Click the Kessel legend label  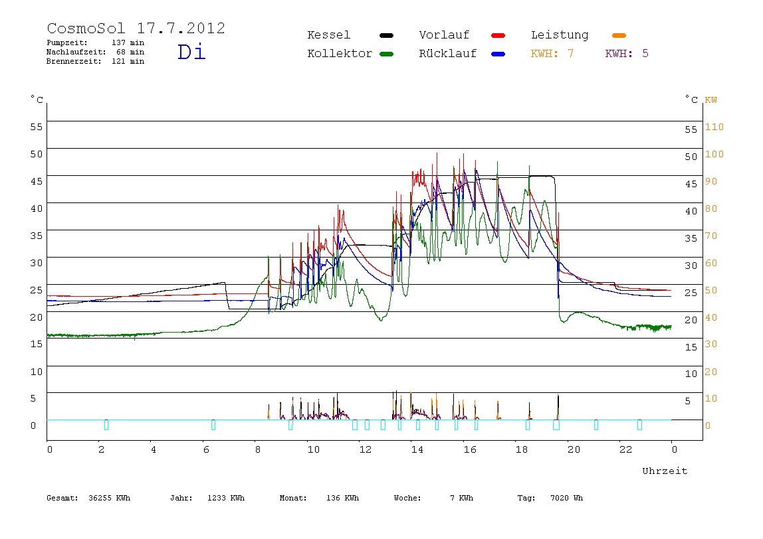point(328,35)
